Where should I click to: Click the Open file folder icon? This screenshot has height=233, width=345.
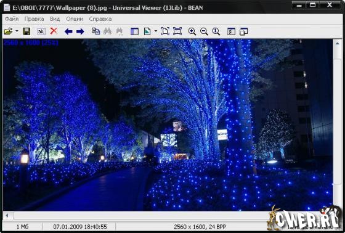[9, 31]
